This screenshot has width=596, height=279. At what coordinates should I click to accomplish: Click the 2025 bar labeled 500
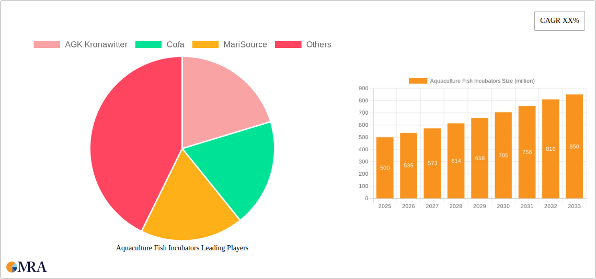[x=385, y=167]
